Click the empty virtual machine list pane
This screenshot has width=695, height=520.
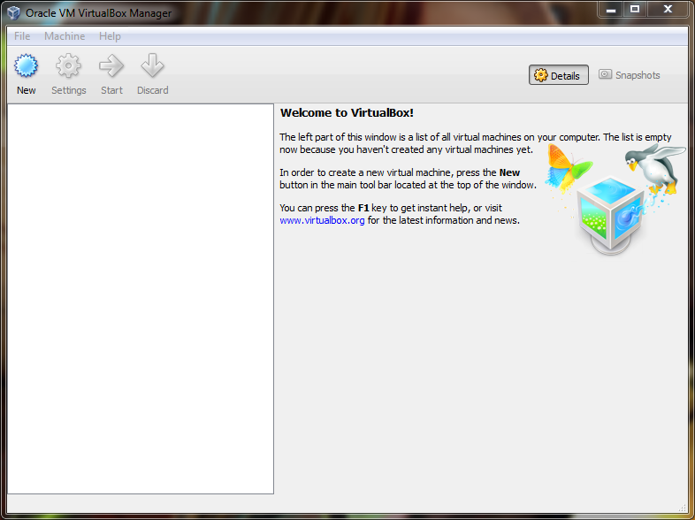[141, 299]
